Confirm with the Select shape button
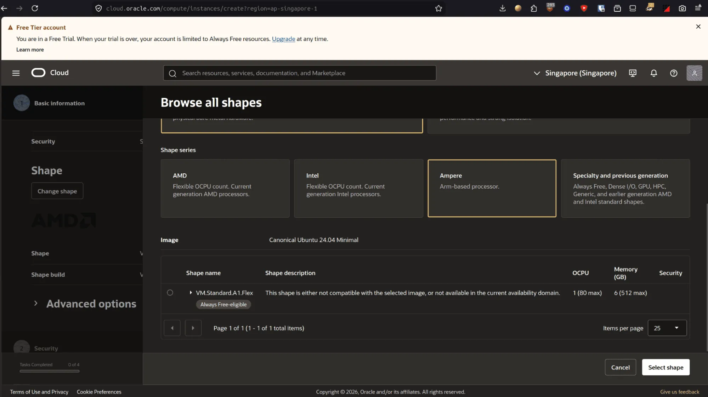 (x=665, y=367)
